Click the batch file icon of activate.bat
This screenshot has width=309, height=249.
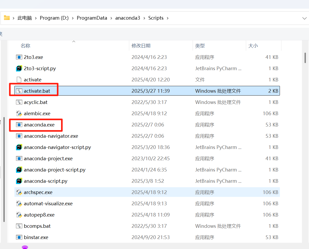tap(19, 91)
